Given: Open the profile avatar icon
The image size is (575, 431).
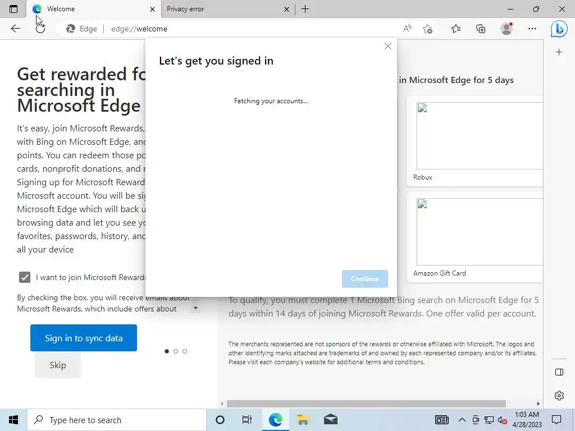Looking at the screenshot, I should click(506, 29).
